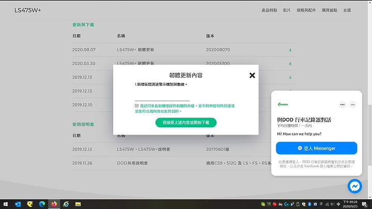Click the 更新與下載 section heading
Screen dimensions: 372x209
click(x=83, y=25)
